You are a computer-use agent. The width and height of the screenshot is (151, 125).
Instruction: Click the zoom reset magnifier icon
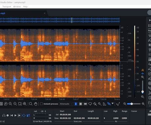coord(25,104)
